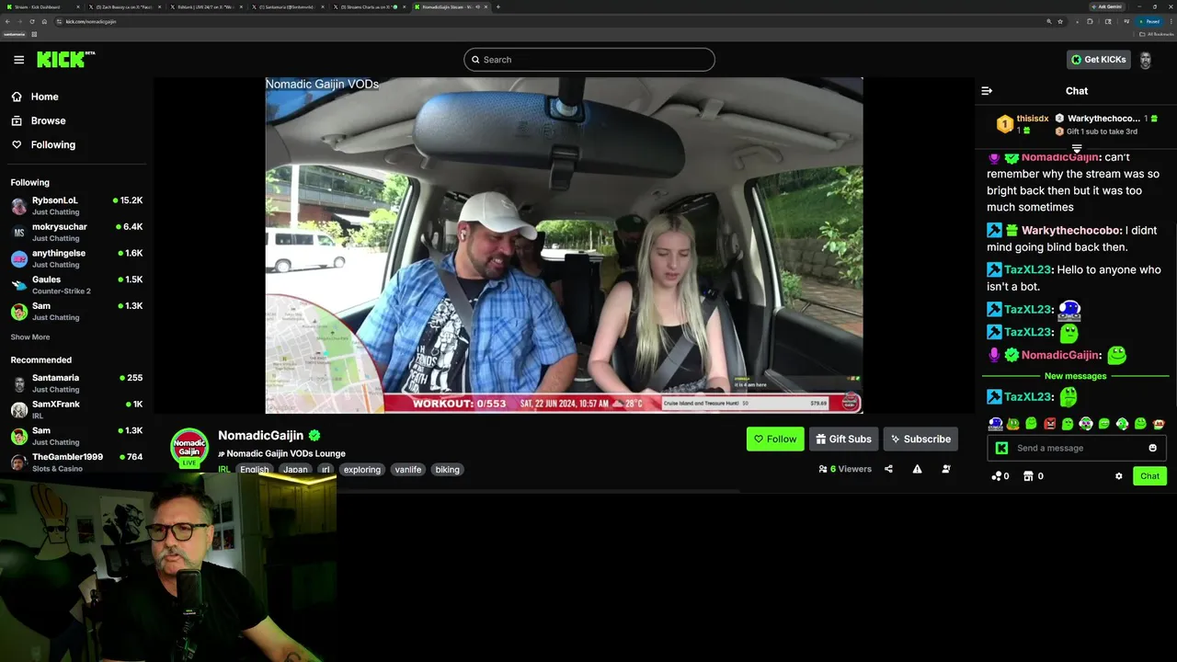Switch to Fishtank LIVE 24/7 tab
The height and width of the screenshot is (662, 1177).
pos(208,6)
